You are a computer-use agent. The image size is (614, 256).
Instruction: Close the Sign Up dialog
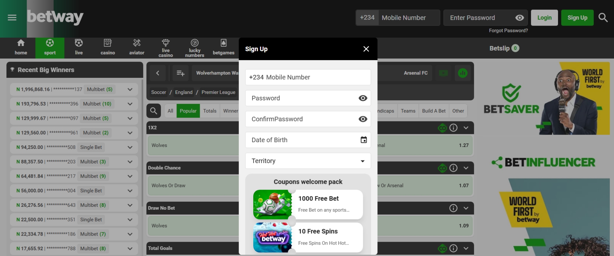[366, 49]
